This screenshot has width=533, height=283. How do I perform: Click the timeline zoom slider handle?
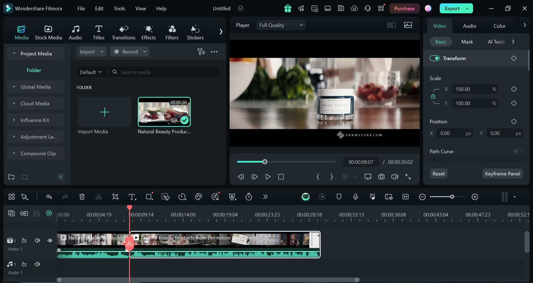click(x=452, y=197)
